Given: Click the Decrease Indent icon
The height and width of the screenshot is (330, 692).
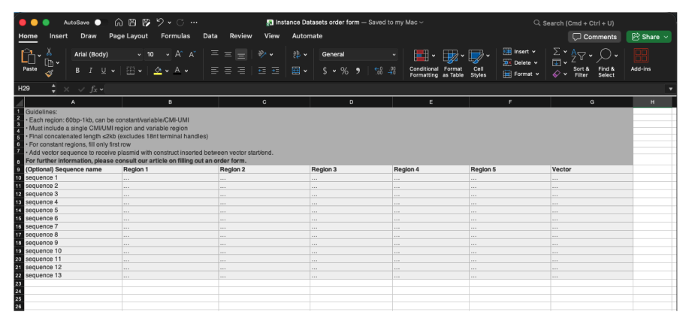Looking at the screenshot, I should (x=262, y=71).
